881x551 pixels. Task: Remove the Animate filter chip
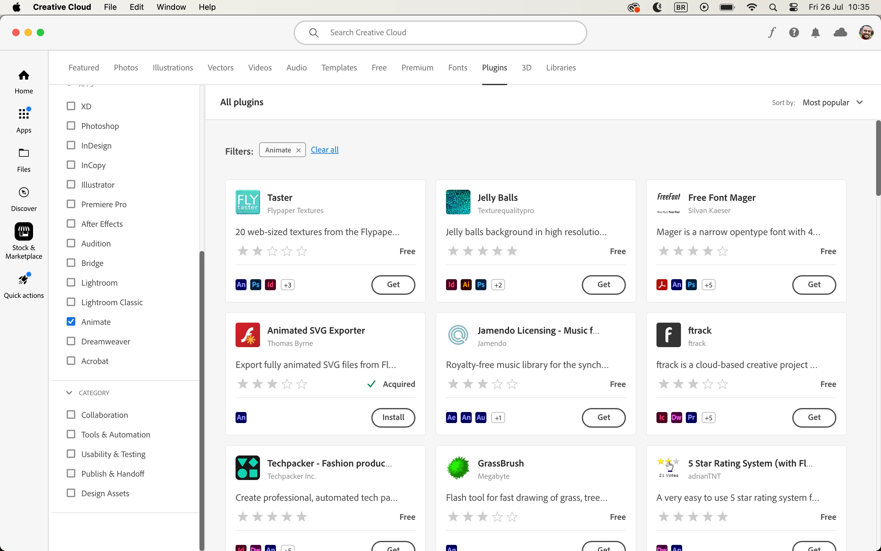[x=299, y=150]
